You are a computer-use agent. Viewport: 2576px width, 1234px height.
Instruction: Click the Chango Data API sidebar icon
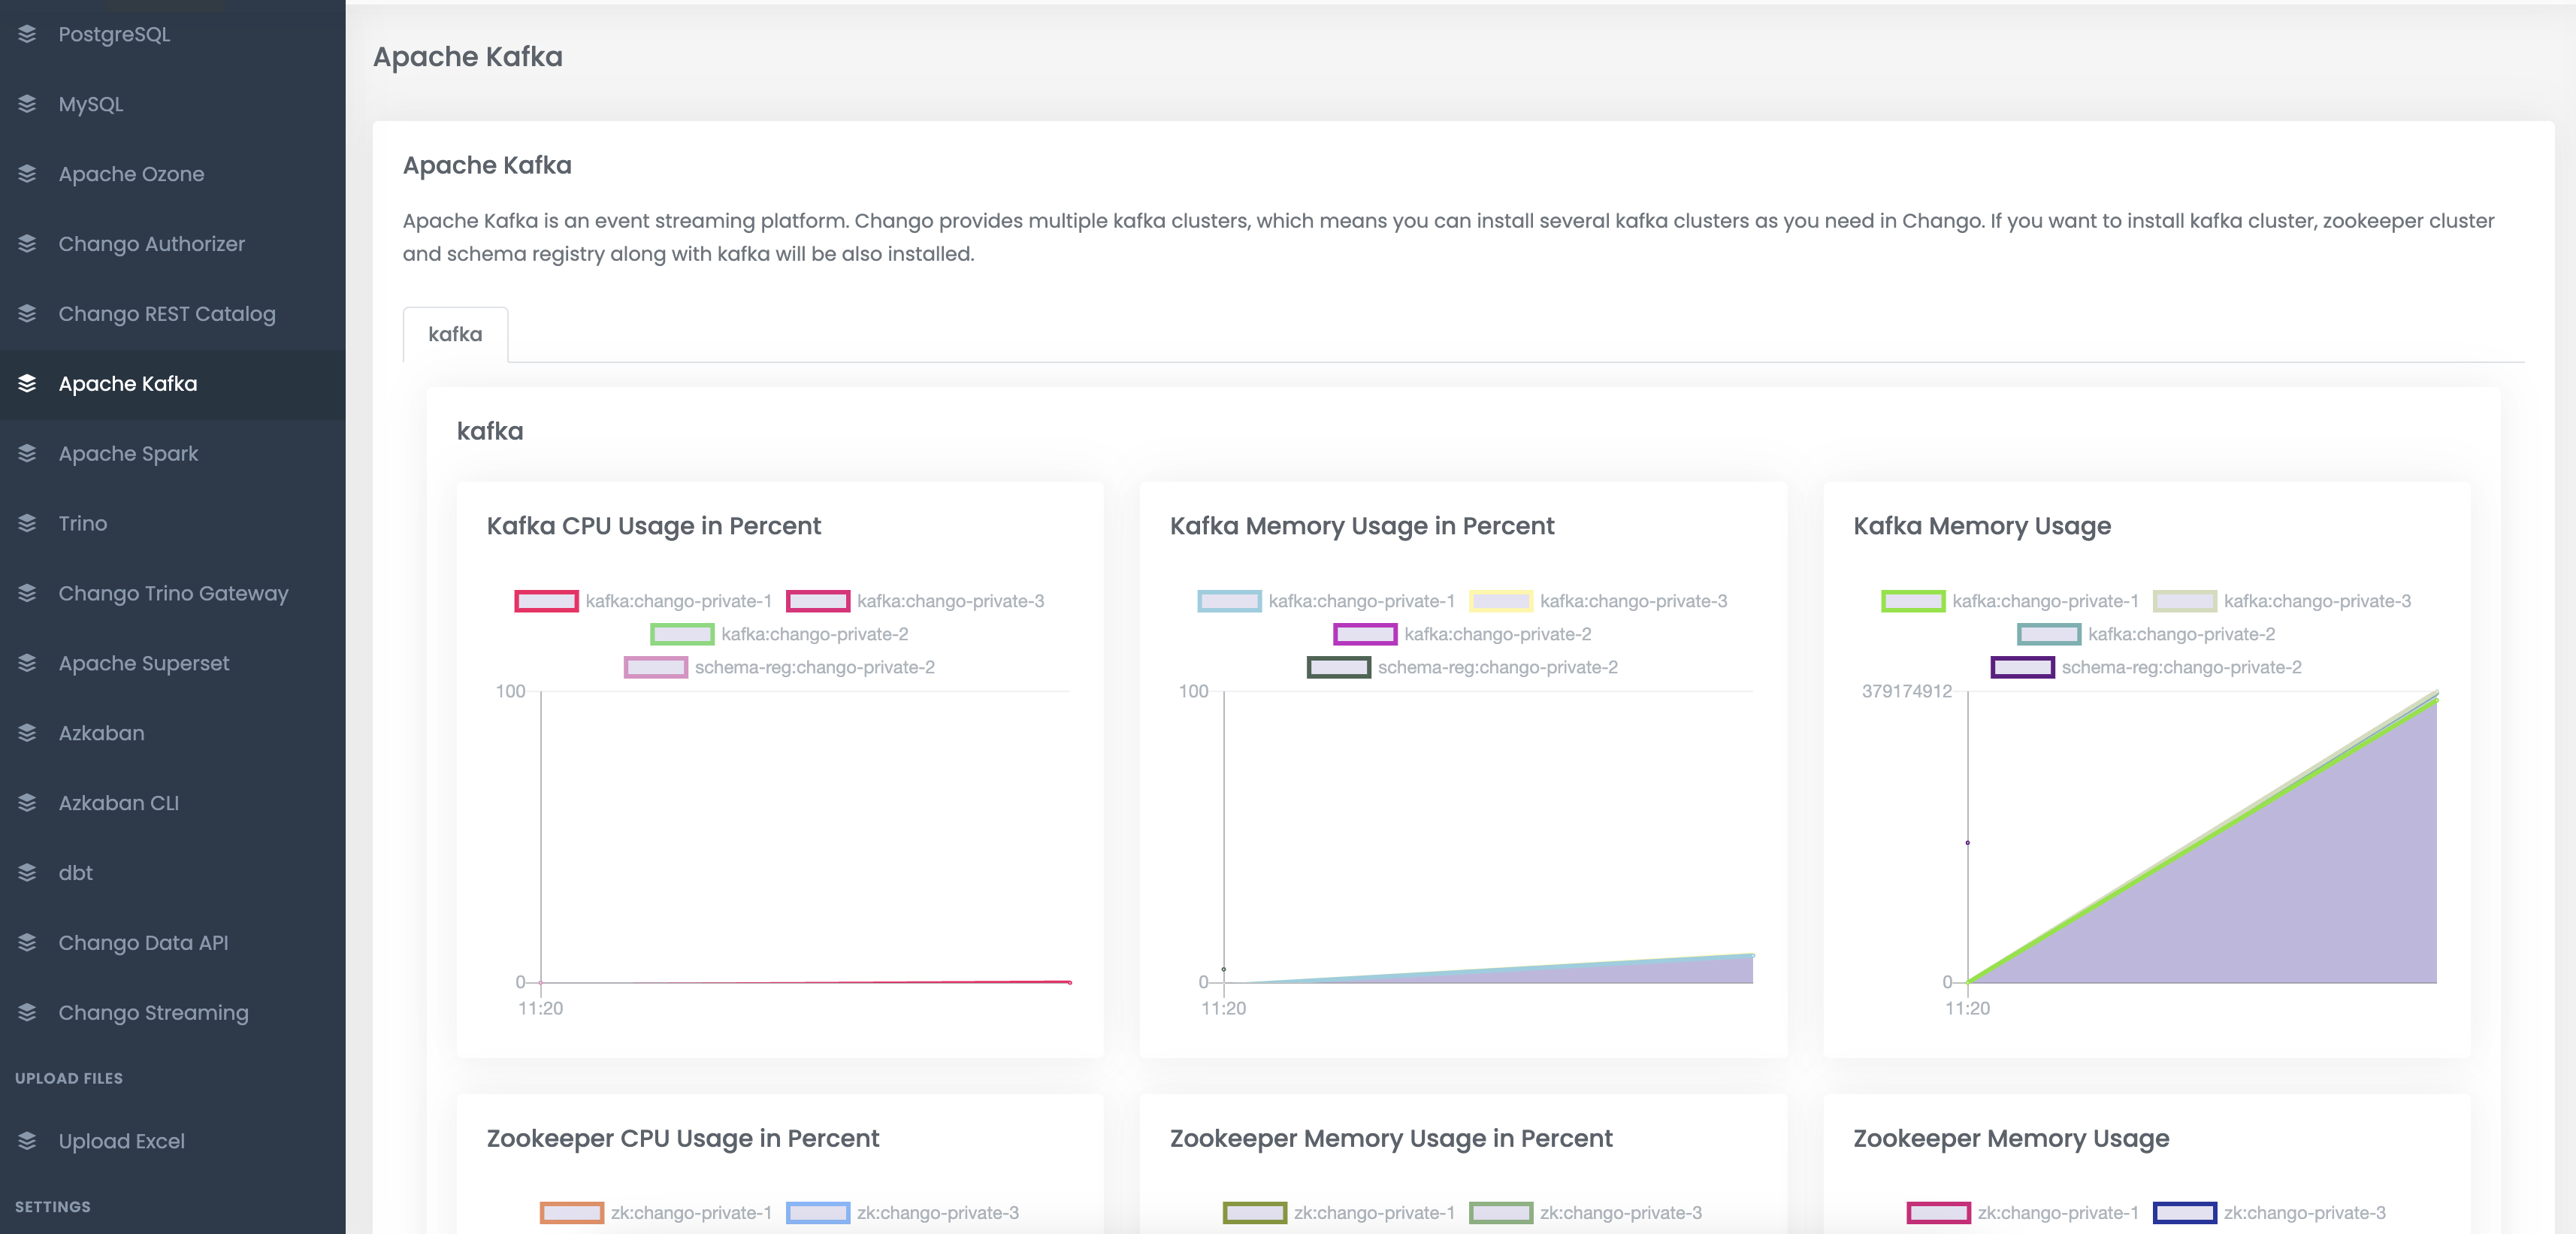point(27,943)
